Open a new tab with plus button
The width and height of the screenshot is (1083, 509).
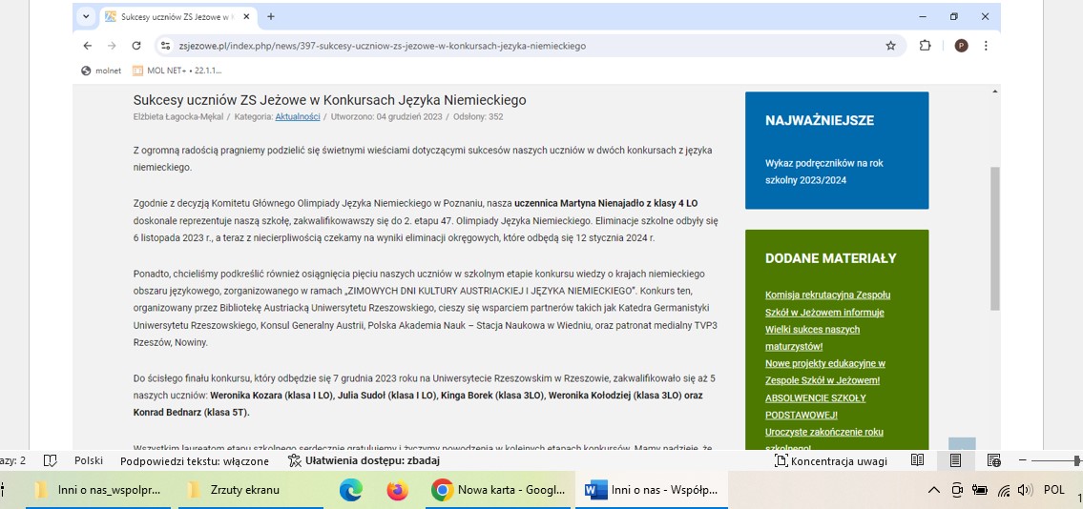[271, 16]
